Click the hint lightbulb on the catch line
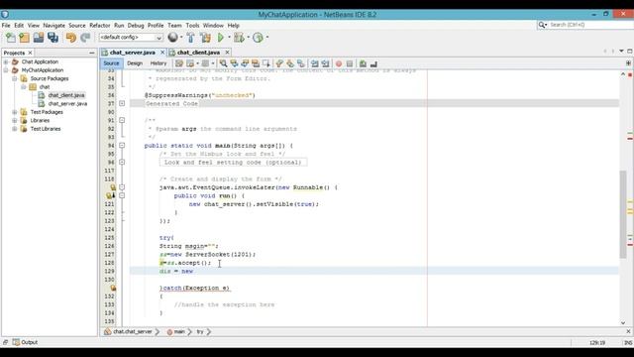Screen dimensions: 634x357 tap(113, 288)
